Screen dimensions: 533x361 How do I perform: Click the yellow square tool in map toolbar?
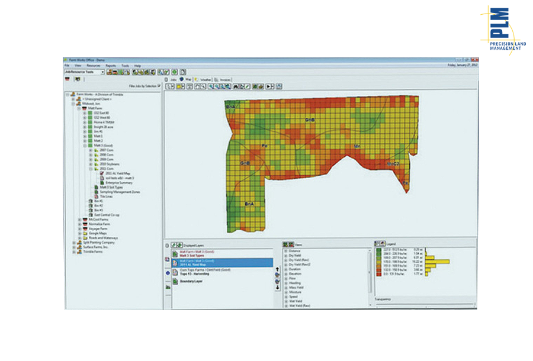click(180, 86)
